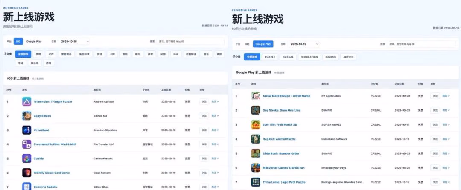The image size is (461, 190).
Task: Open the Arrow Maze Escape - Arrow Game link
Action: coord(286,96)
